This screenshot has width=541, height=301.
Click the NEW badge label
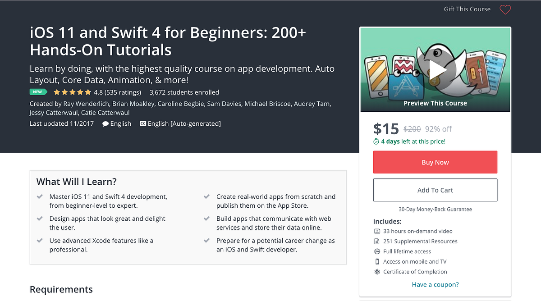[38, 92]
